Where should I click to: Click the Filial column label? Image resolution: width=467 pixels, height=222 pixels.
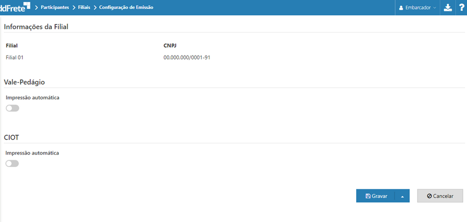[11, 45]
